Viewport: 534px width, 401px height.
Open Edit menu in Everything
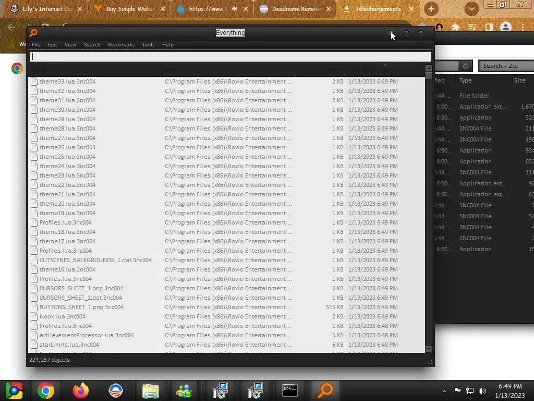[53, 45]
